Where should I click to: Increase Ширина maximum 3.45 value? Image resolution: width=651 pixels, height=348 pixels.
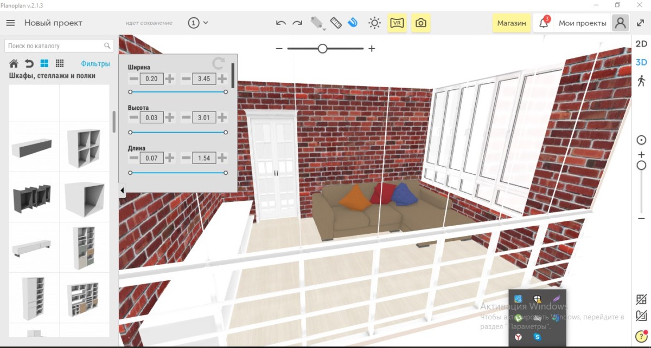222,79
